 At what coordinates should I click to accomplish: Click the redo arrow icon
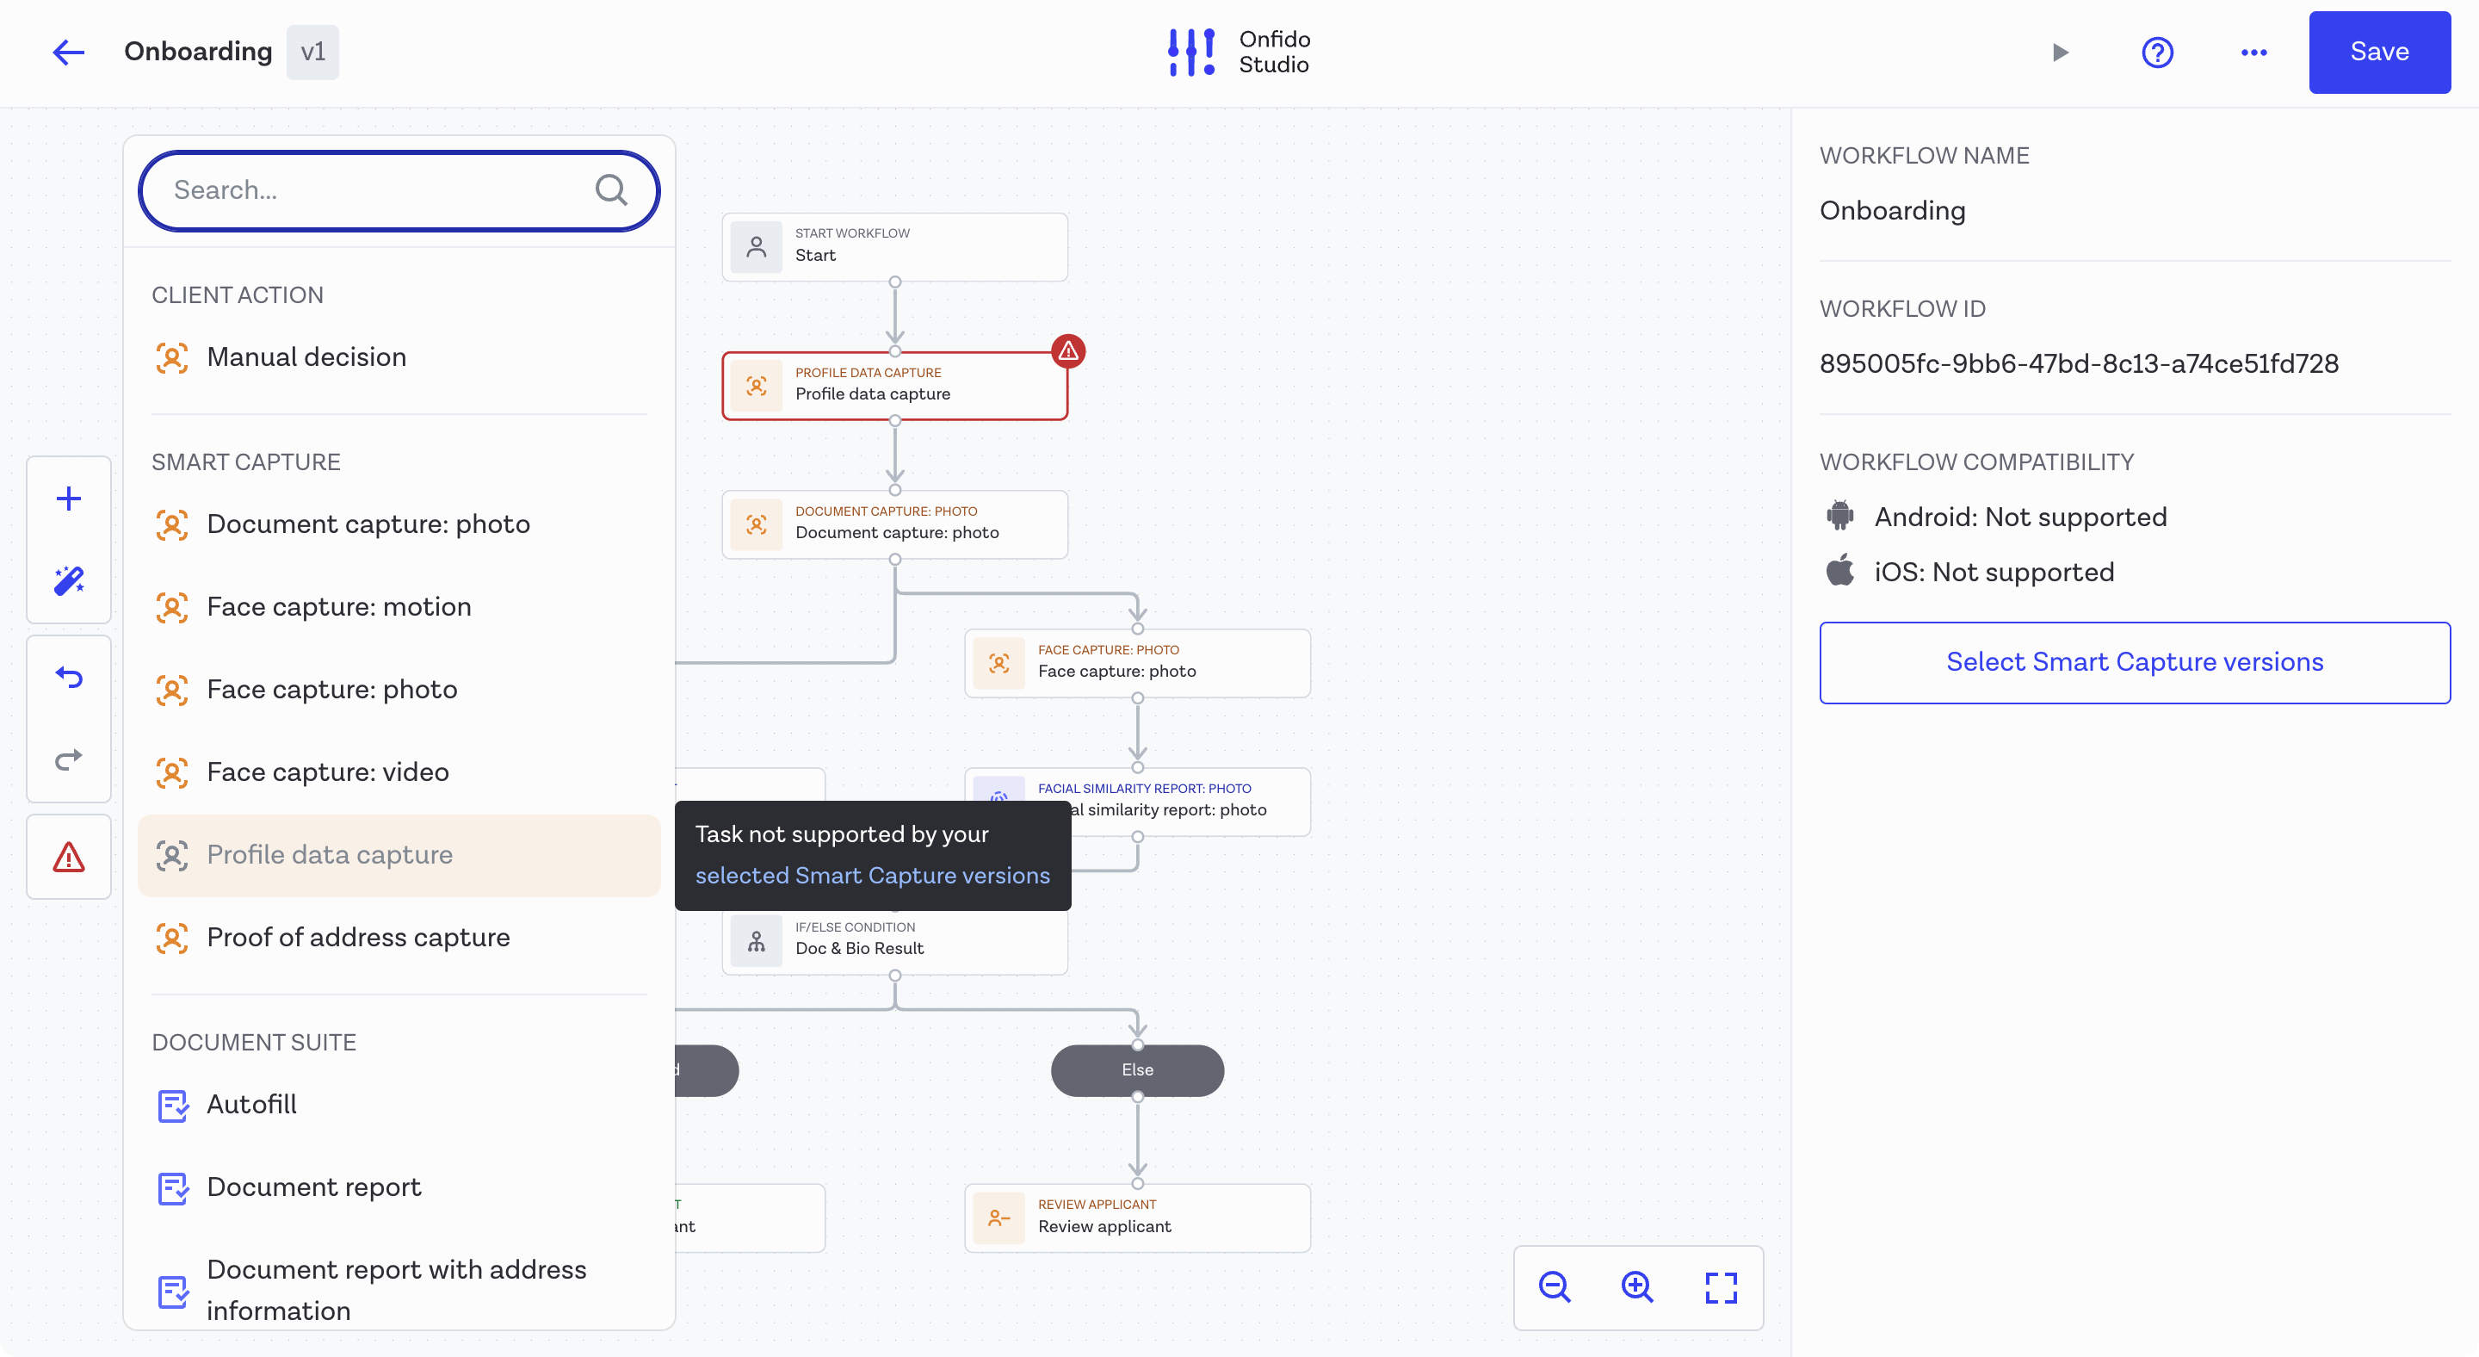pyautogui.click(x=68, y=759)
